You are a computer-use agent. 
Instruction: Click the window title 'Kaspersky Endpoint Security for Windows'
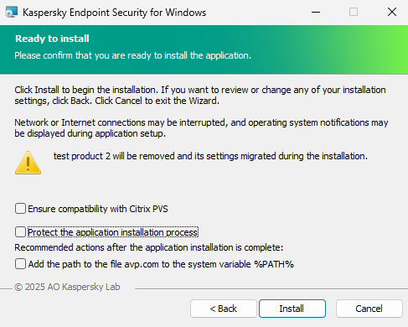point(114,13)
